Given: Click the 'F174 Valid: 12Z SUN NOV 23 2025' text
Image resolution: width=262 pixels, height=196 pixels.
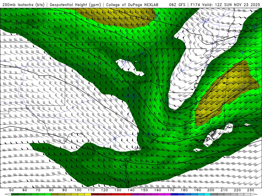Looking at the screenshot, I should pyautogui.click(x=225, y=5).
